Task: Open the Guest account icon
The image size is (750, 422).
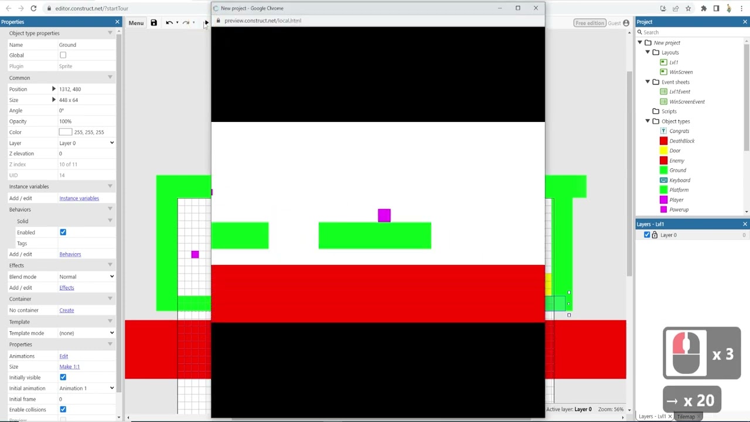Action: 626,23
